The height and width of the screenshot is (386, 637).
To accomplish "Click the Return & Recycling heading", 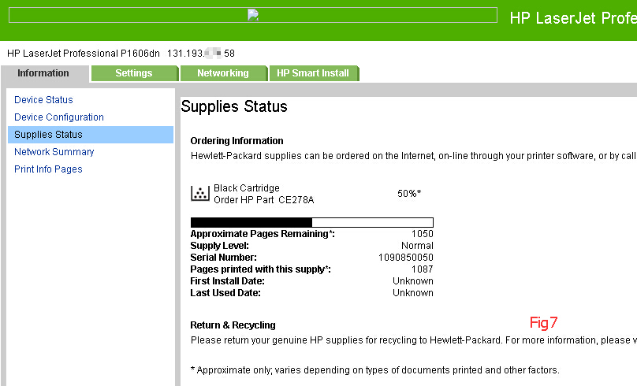I will [233, 325].
